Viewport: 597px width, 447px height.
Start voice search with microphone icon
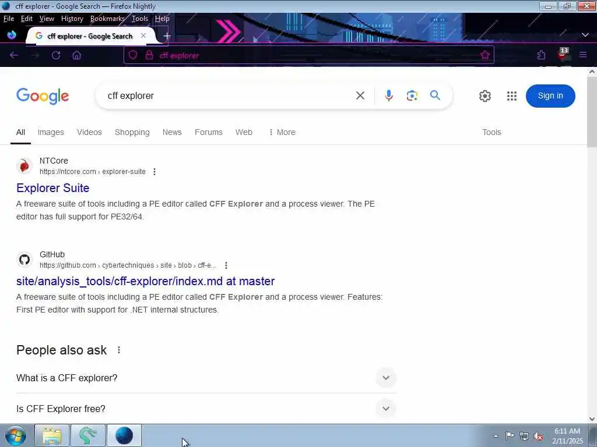tap(389, 96)
